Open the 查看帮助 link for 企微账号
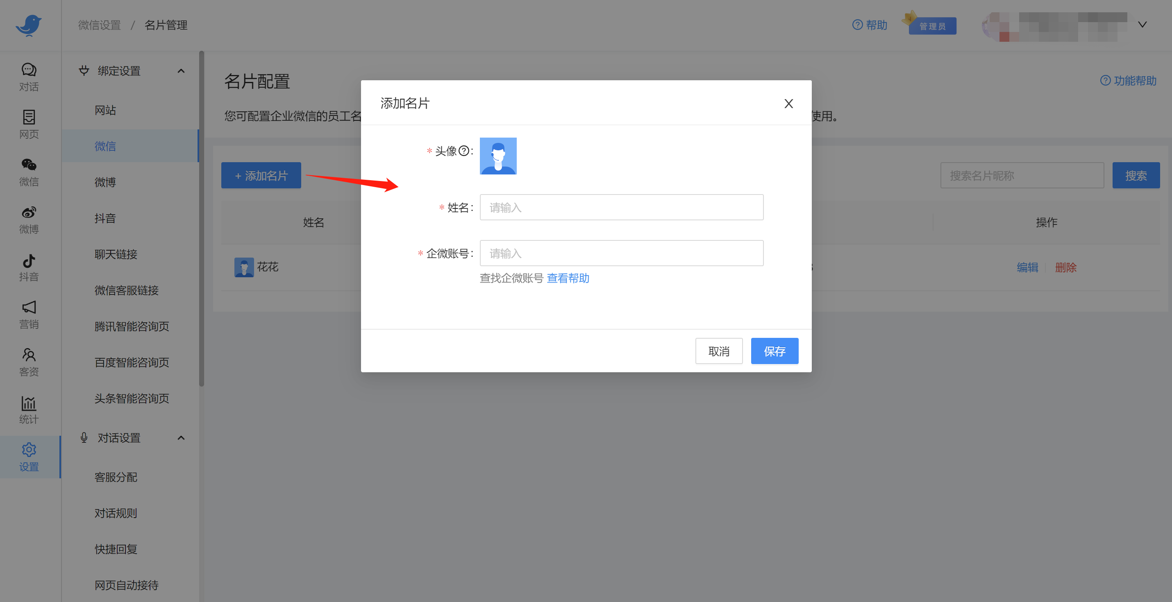Image resolution: width=1172 pixels, height=602 pixels. 567,278
